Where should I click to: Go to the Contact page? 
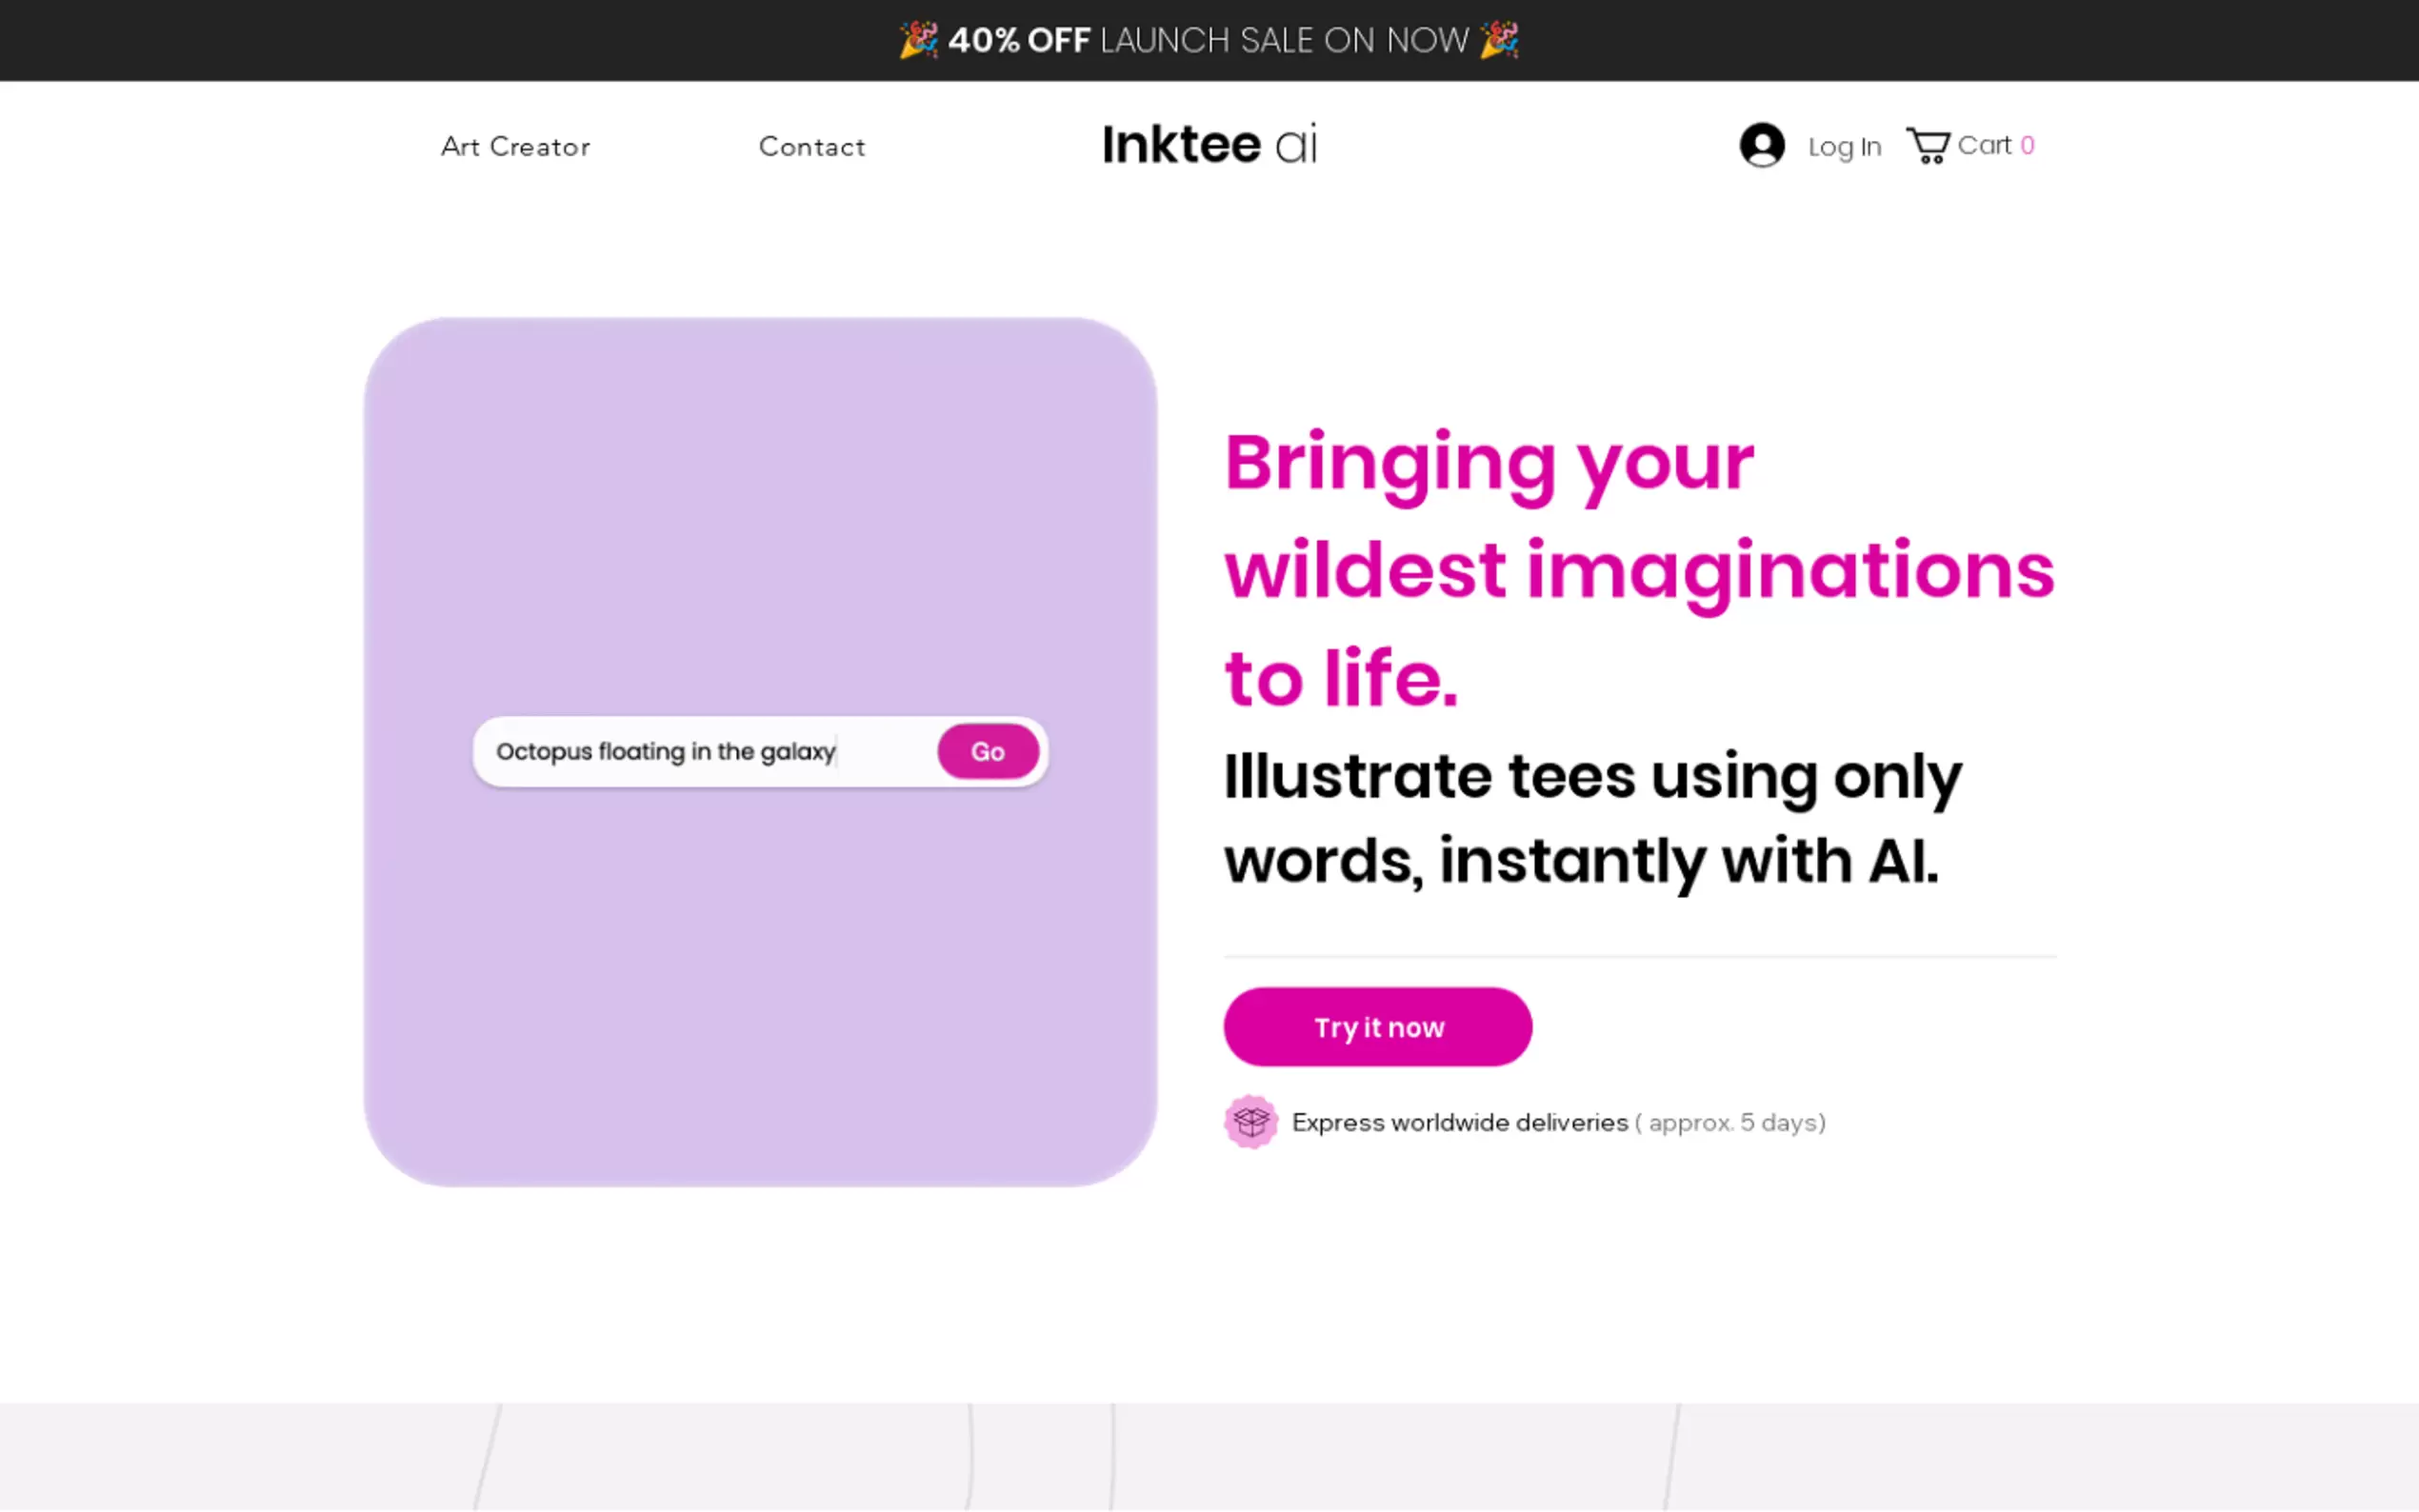[x=812, y=147]
